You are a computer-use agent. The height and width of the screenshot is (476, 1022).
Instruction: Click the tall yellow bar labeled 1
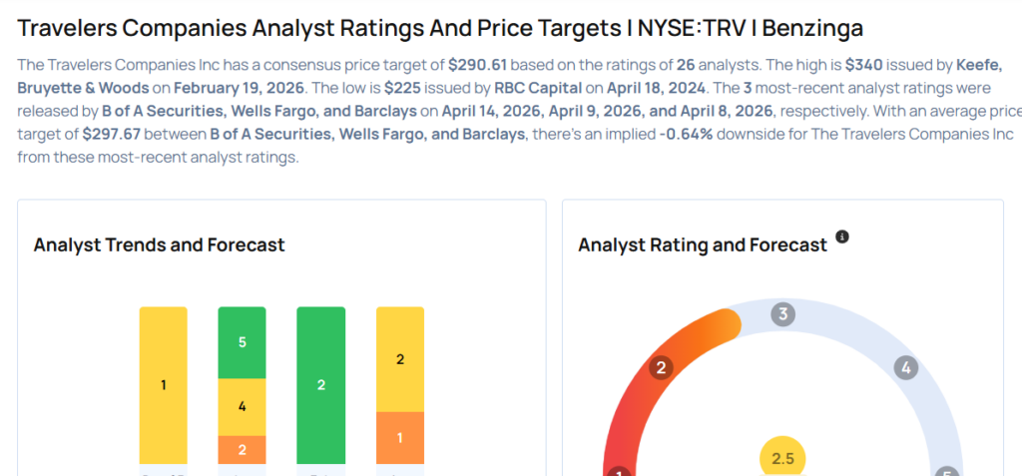click(163, 385)
